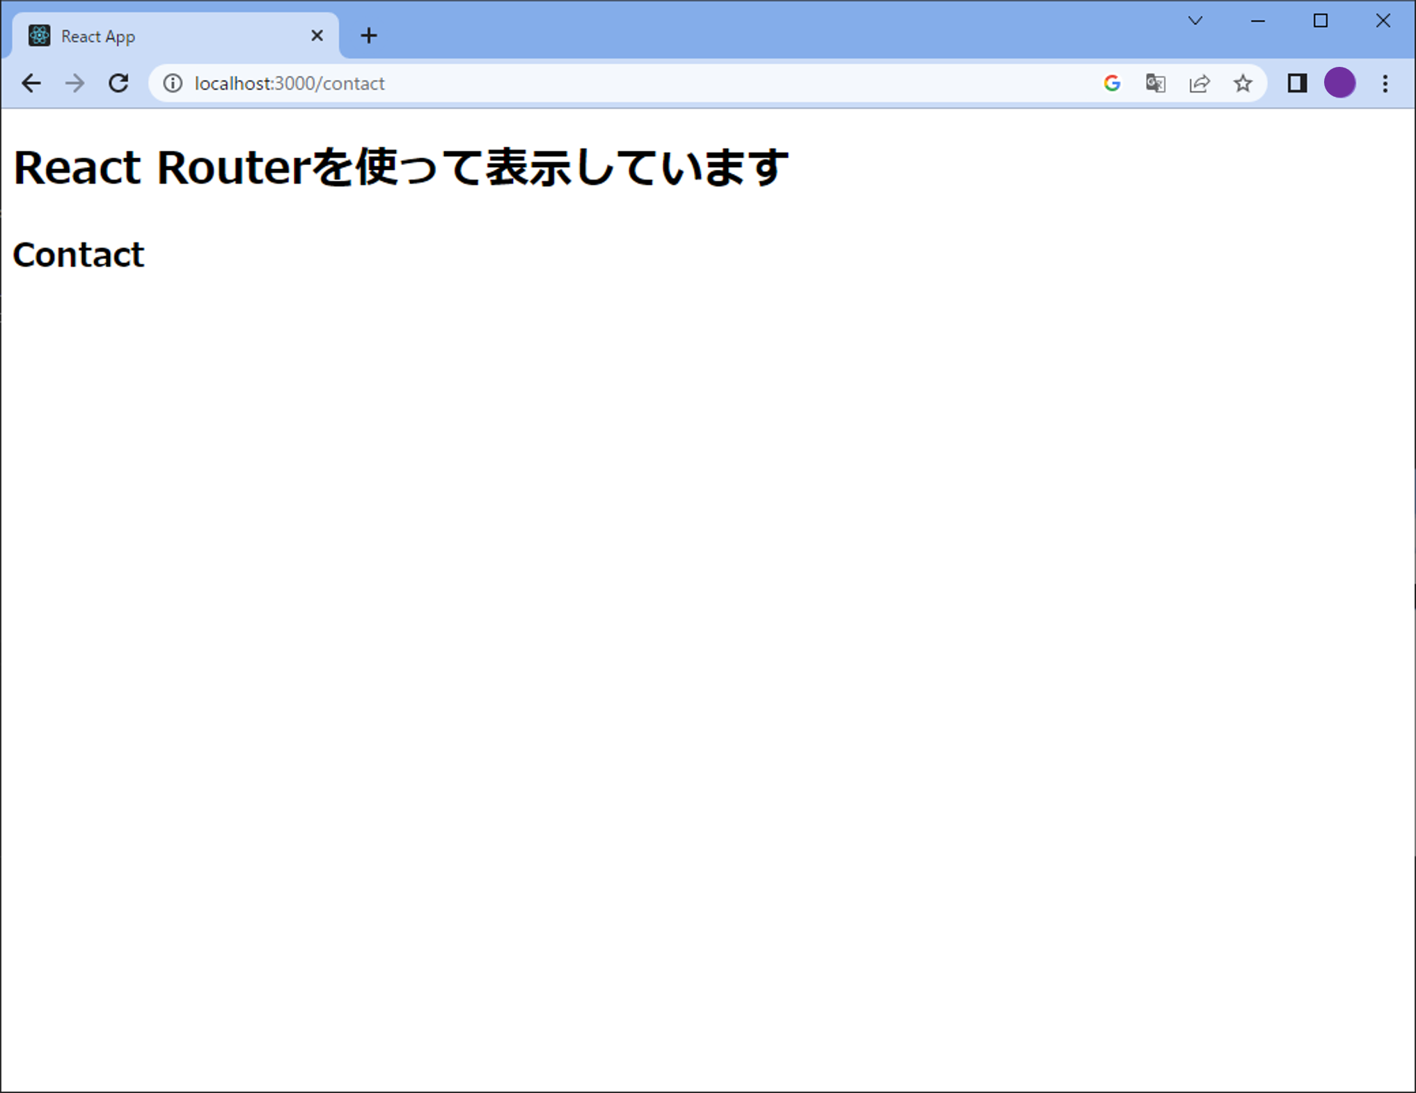Share this page via share icon

click(1199, 84)
